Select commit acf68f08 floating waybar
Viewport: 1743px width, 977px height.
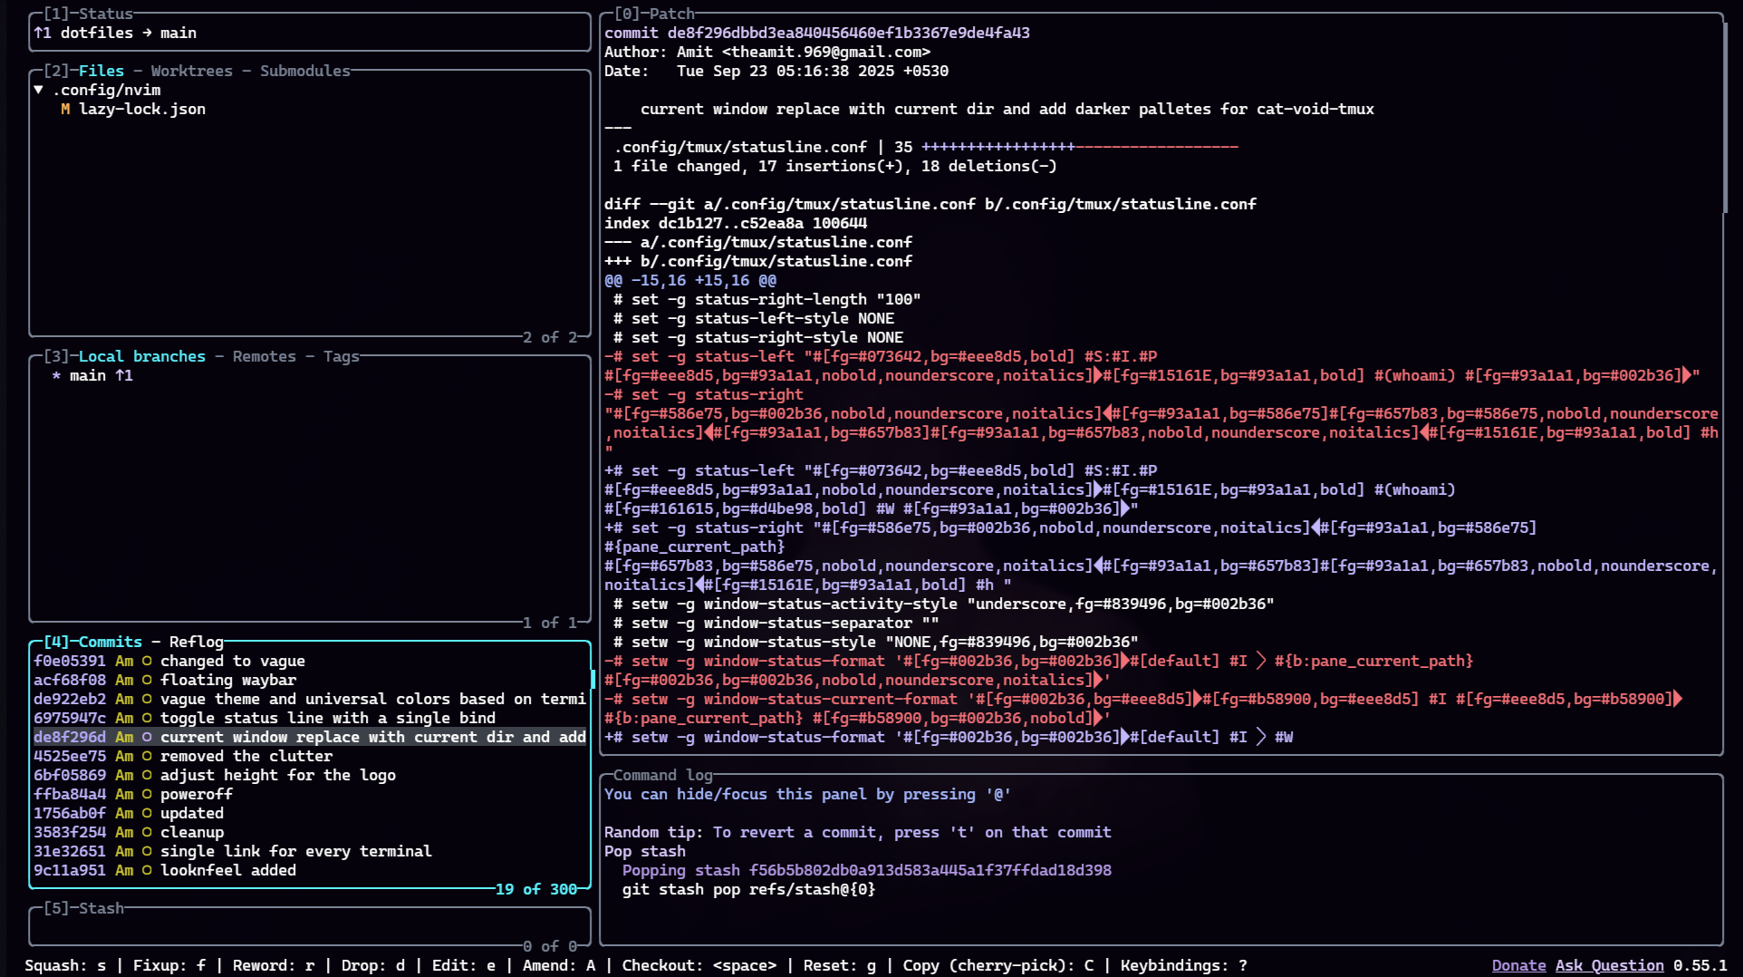[x=311, y=680]
